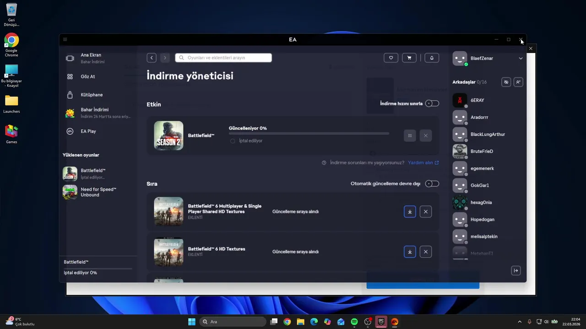
Task: Select Need for Speed Unbound
Action: coord(98,192)
